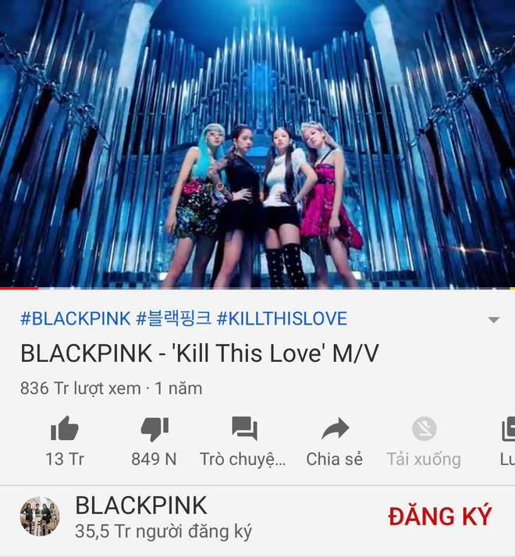This screenshot has width=515, height=557.
Task: Tap the Chia sẻ share arrow icon
Action: pyautogui.click(x=336, y=428)
